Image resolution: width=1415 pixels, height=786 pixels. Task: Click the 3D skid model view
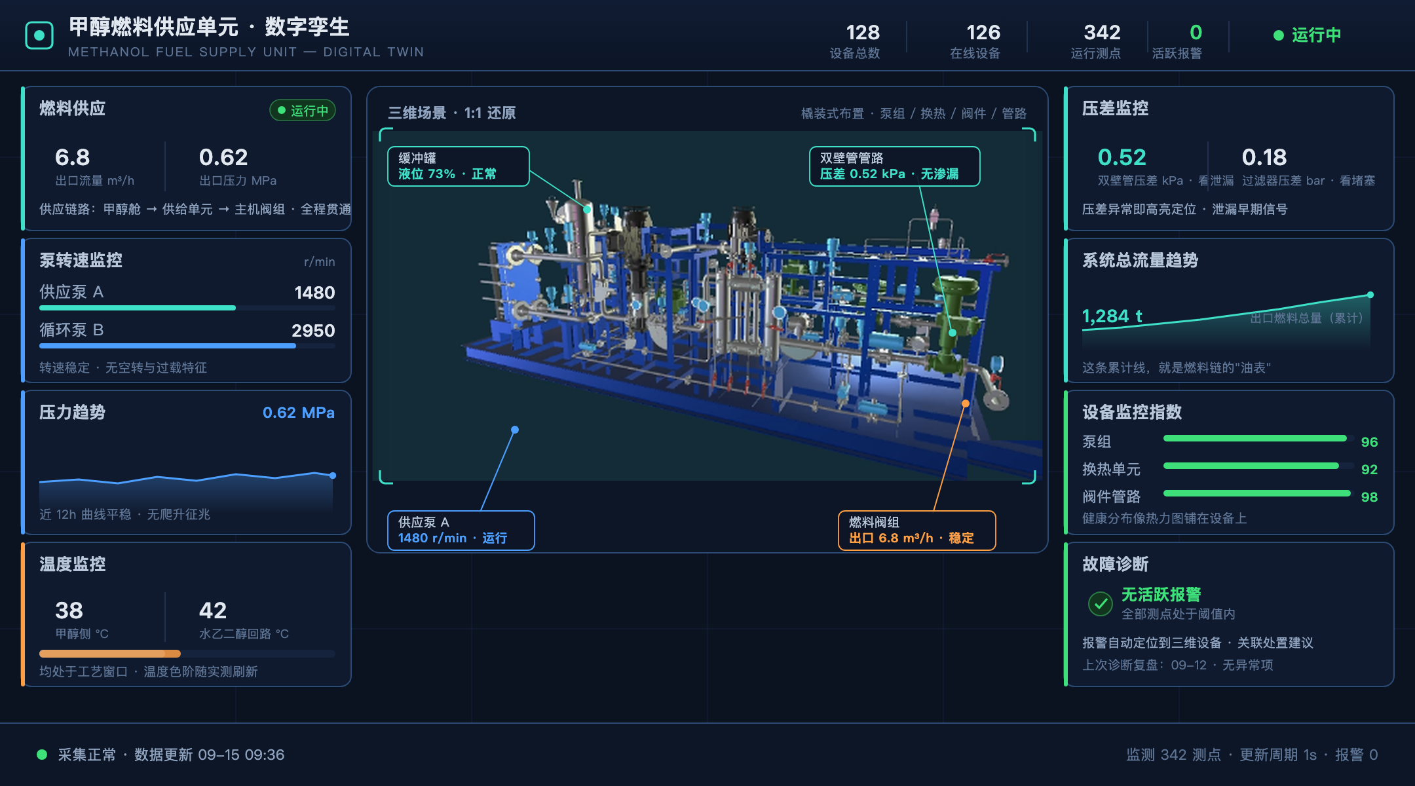pos(707,307)
